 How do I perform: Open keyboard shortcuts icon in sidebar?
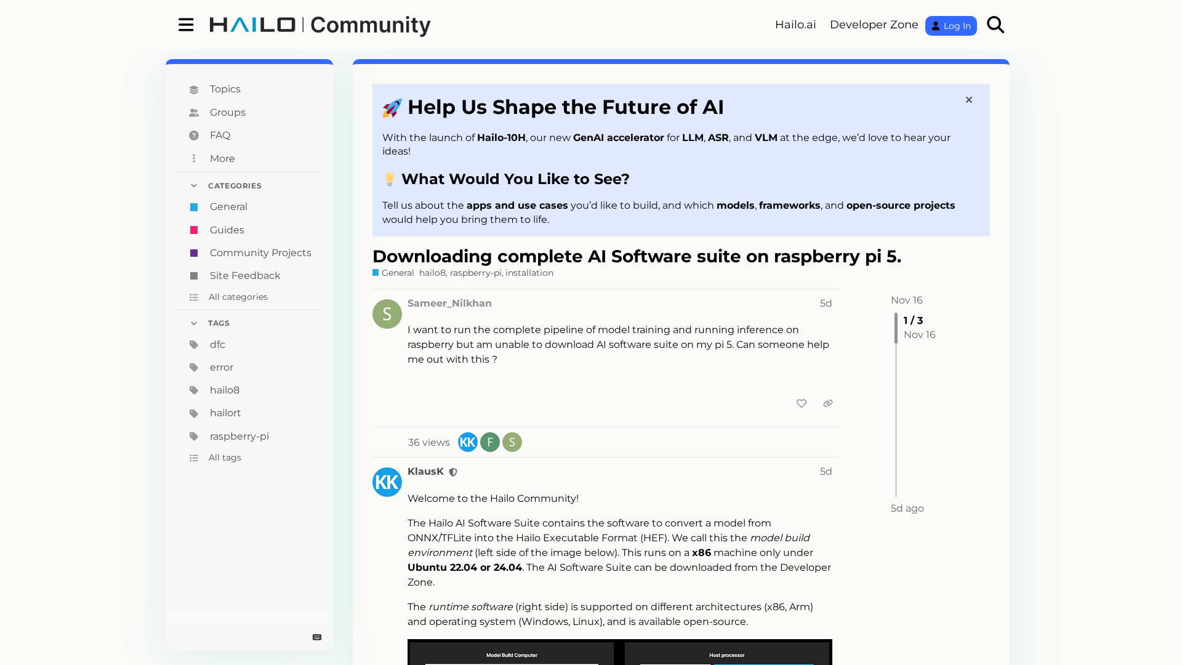(317, 637)
